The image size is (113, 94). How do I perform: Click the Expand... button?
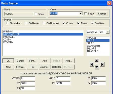tap(45, 67)
